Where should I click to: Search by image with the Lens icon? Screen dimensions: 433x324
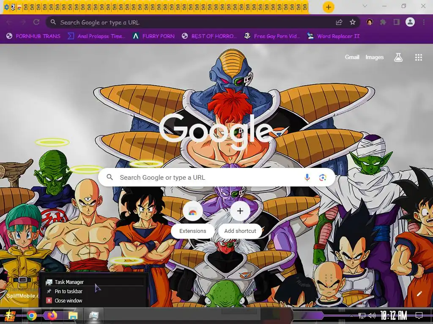pos(323,178)
